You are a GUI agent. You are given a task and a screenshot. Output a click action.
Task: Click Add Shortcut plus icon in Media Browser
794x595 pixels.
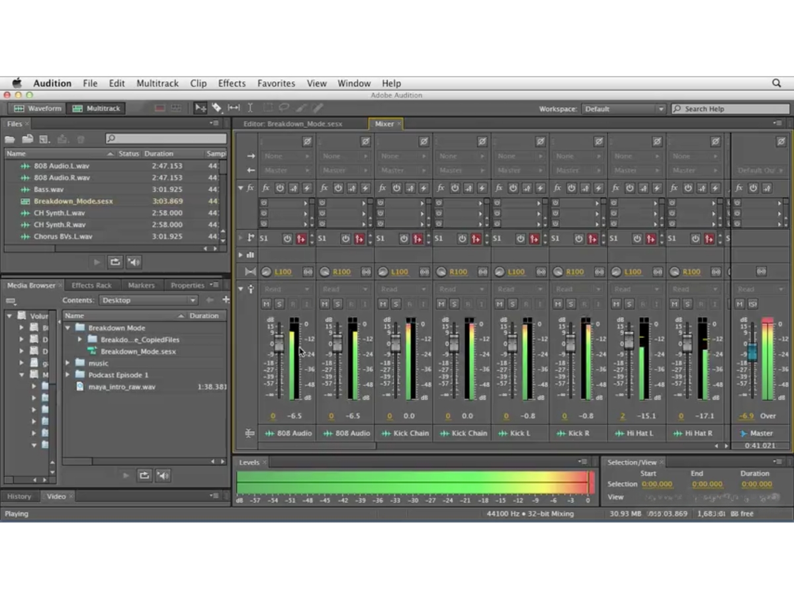coord(226,300)
